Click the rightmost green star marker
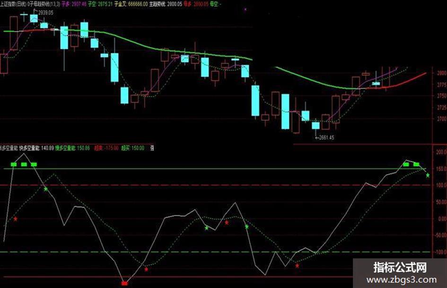The image size is (447, 288). (x=428, y=175)
